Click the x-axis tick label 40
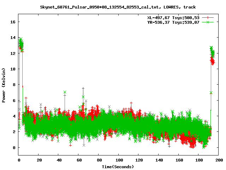This screenshot has height=170, width=226. [59, 160]
